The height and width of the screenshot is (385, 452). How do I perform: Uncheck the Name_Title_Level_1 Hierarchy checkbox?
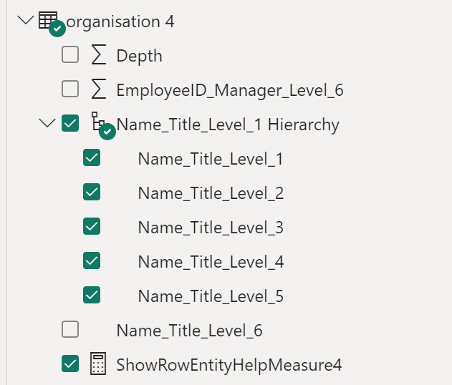70,124
